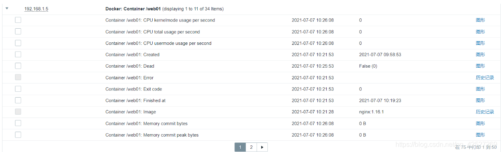Tick checkbox for CPU kernelmode usage item

[18, 20]
